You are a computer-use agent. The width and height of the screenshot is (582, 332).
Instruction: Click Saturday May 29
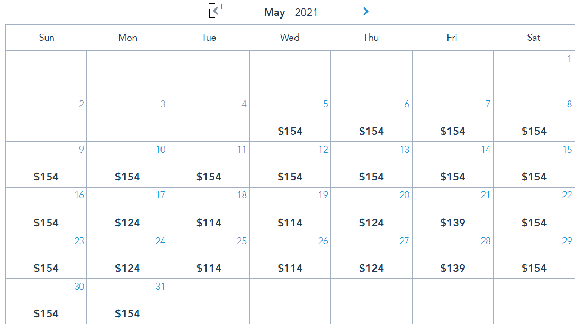[534, 255]
